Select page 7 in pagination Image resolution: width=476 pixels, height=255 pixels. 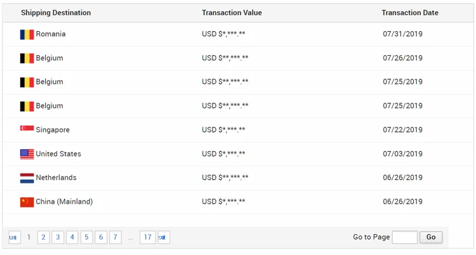click(x=116, y=237)
